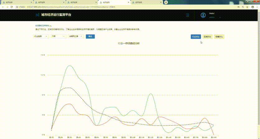Open the zoom magnifier icon in address bar
Screen dimensions: 260x139
pos(243,7)
